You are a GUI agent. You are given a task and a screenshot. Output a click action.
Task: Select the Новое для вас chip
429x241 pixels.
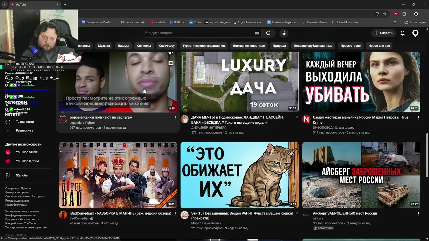379,46
